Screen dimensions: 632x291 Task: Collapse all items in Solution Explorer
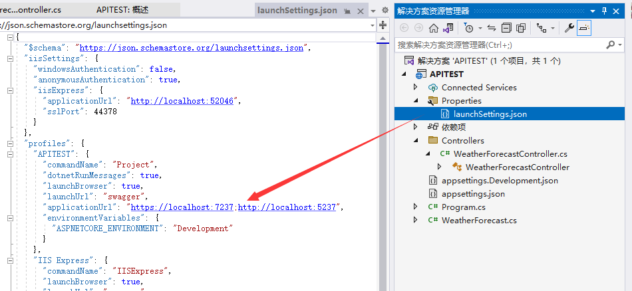(x=506, y=28)
